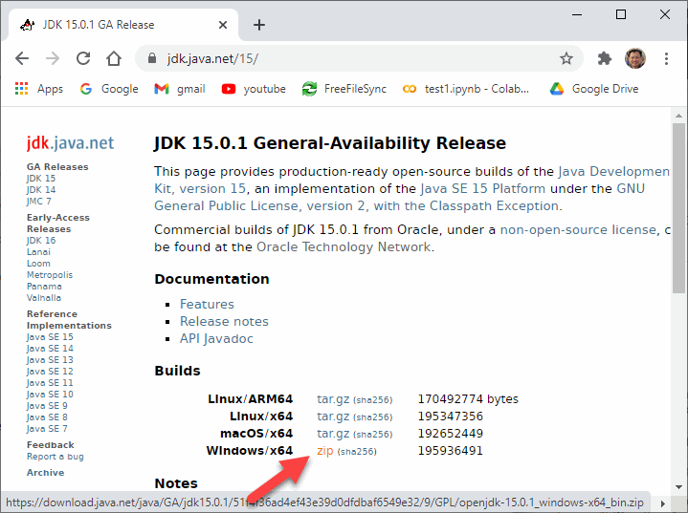688x513 pixels.
Task: Open JDK 14 under GA Releases
Action: click(41, 190)
